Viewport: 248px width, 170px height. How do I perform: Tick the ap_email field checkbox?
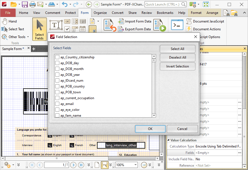pyautogui.click(x=57, y=104)
